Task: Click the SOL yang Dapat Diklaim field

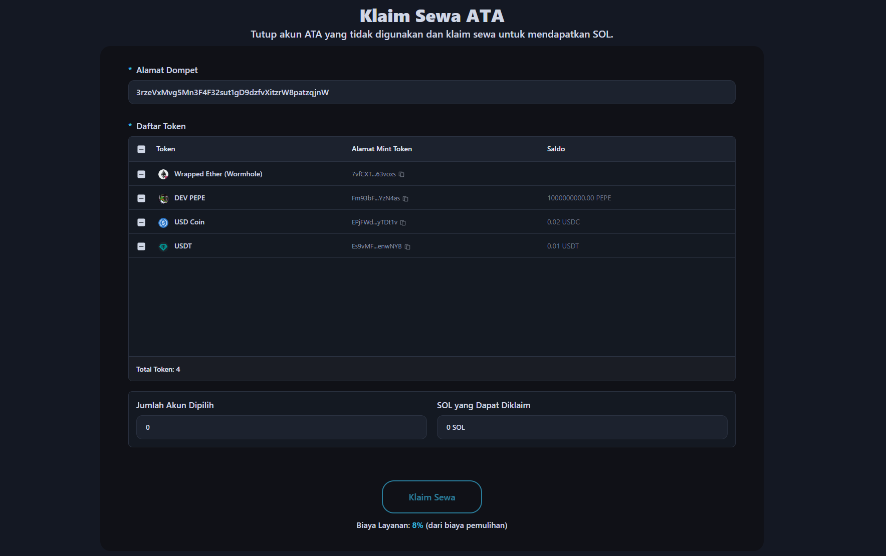Action: tap(581, 427)
